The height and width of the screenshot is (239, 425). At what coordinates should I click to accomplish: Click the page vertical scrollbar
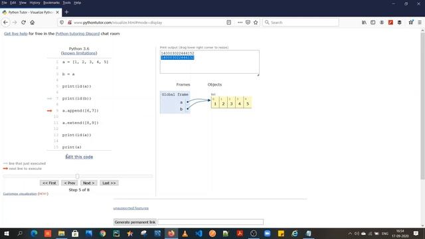pos(422,106)
